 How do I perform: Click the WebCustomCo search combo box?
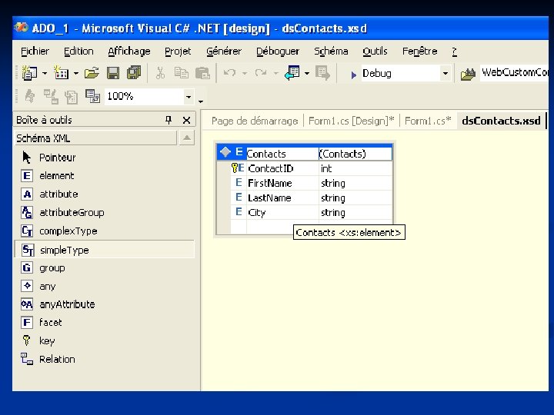(x=515, y=73)
